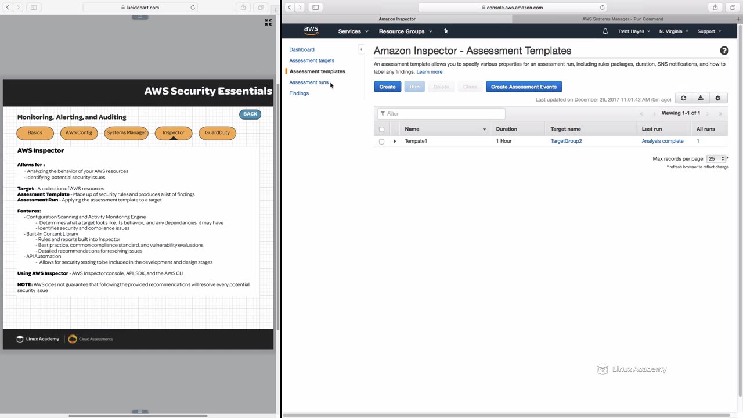This screenshot has width=743, height=418.
Task: Go forward in the Lucidchart browser window
Action: point(18,8)
